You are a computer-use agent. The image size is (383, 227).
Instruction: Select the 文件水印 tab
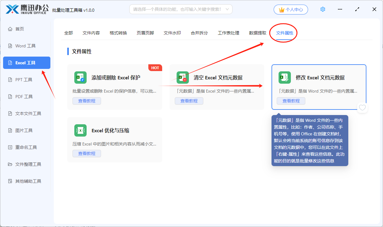[172, 33]
